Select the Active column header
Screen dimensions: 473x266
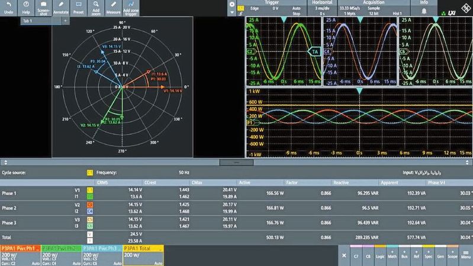click(x=261, y=183)
